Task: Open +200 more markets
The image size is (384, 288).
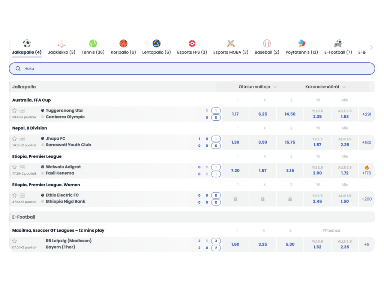Action: tap(367, 199)
